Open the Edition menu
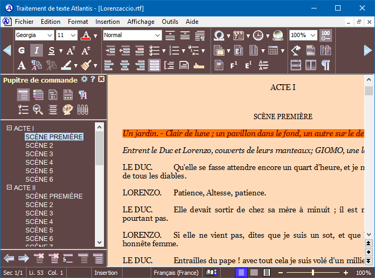The width and height of the screenshot is (375, 278). click(x=50, y=22)
